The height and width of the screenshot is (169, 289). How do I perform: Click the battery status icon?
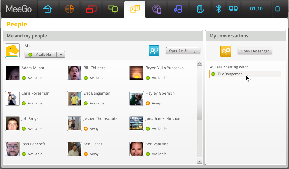278,9
